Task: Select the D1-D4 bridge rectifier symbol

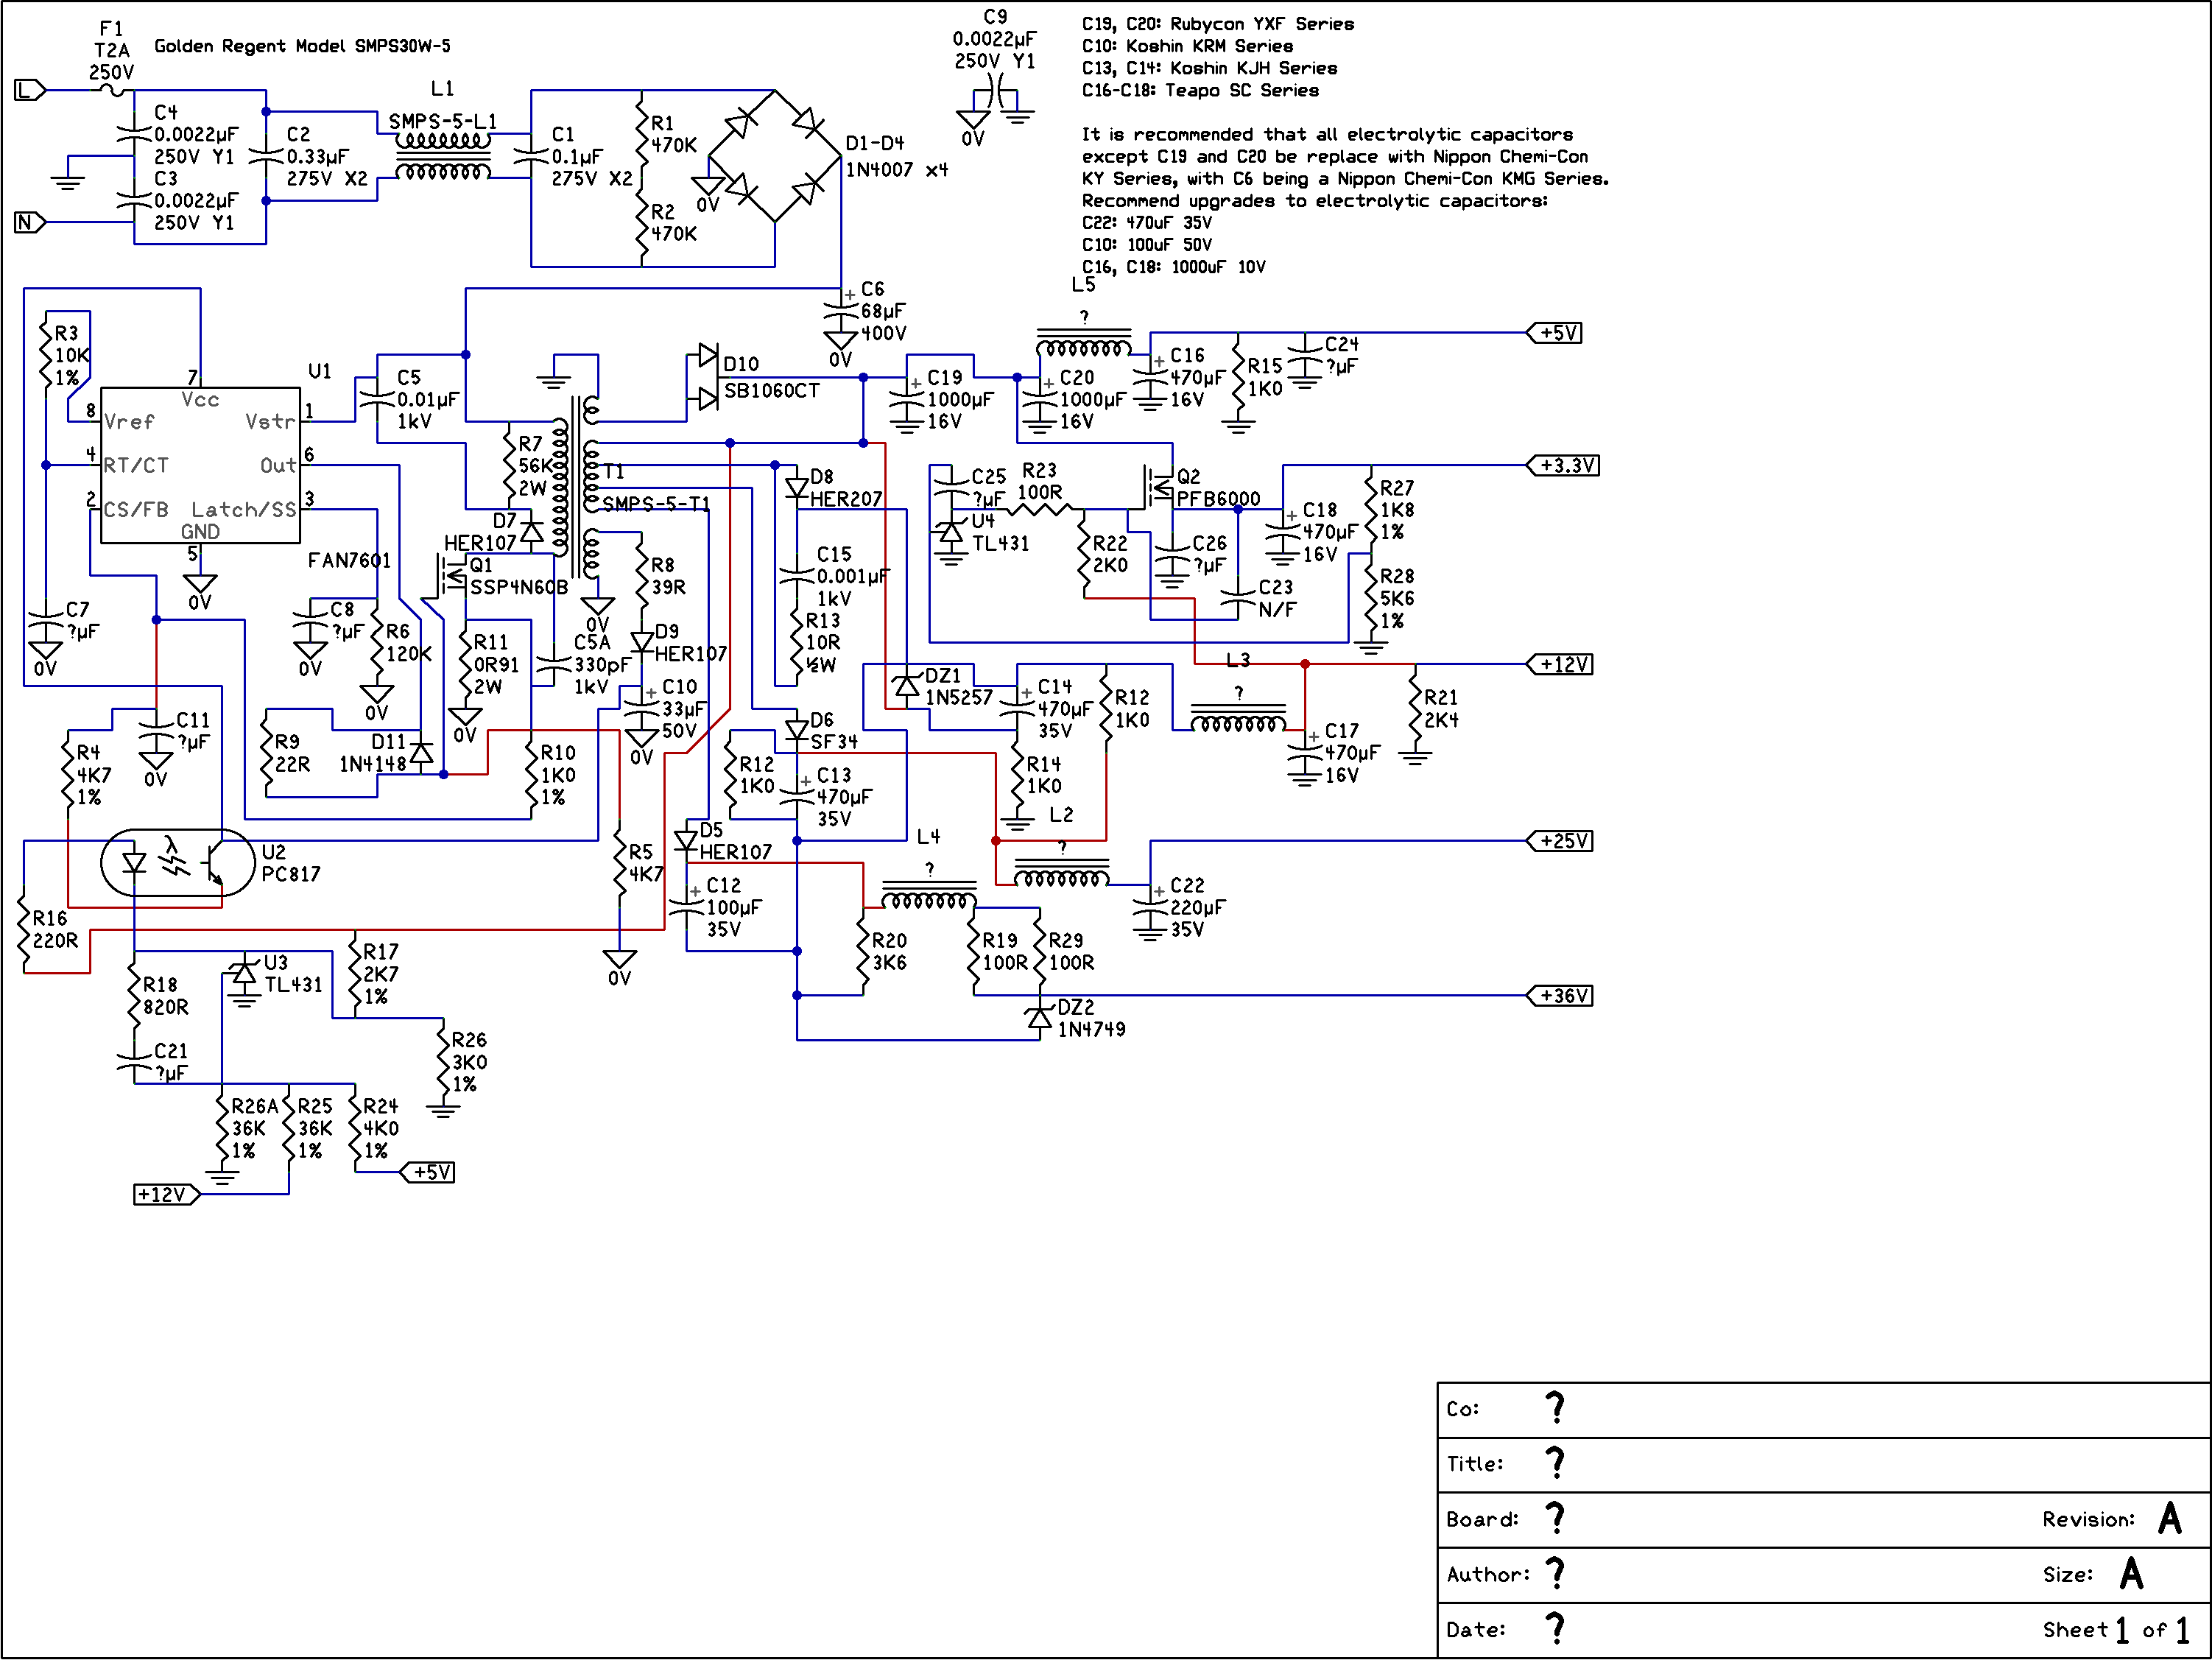Action: (x=775, y=156)
